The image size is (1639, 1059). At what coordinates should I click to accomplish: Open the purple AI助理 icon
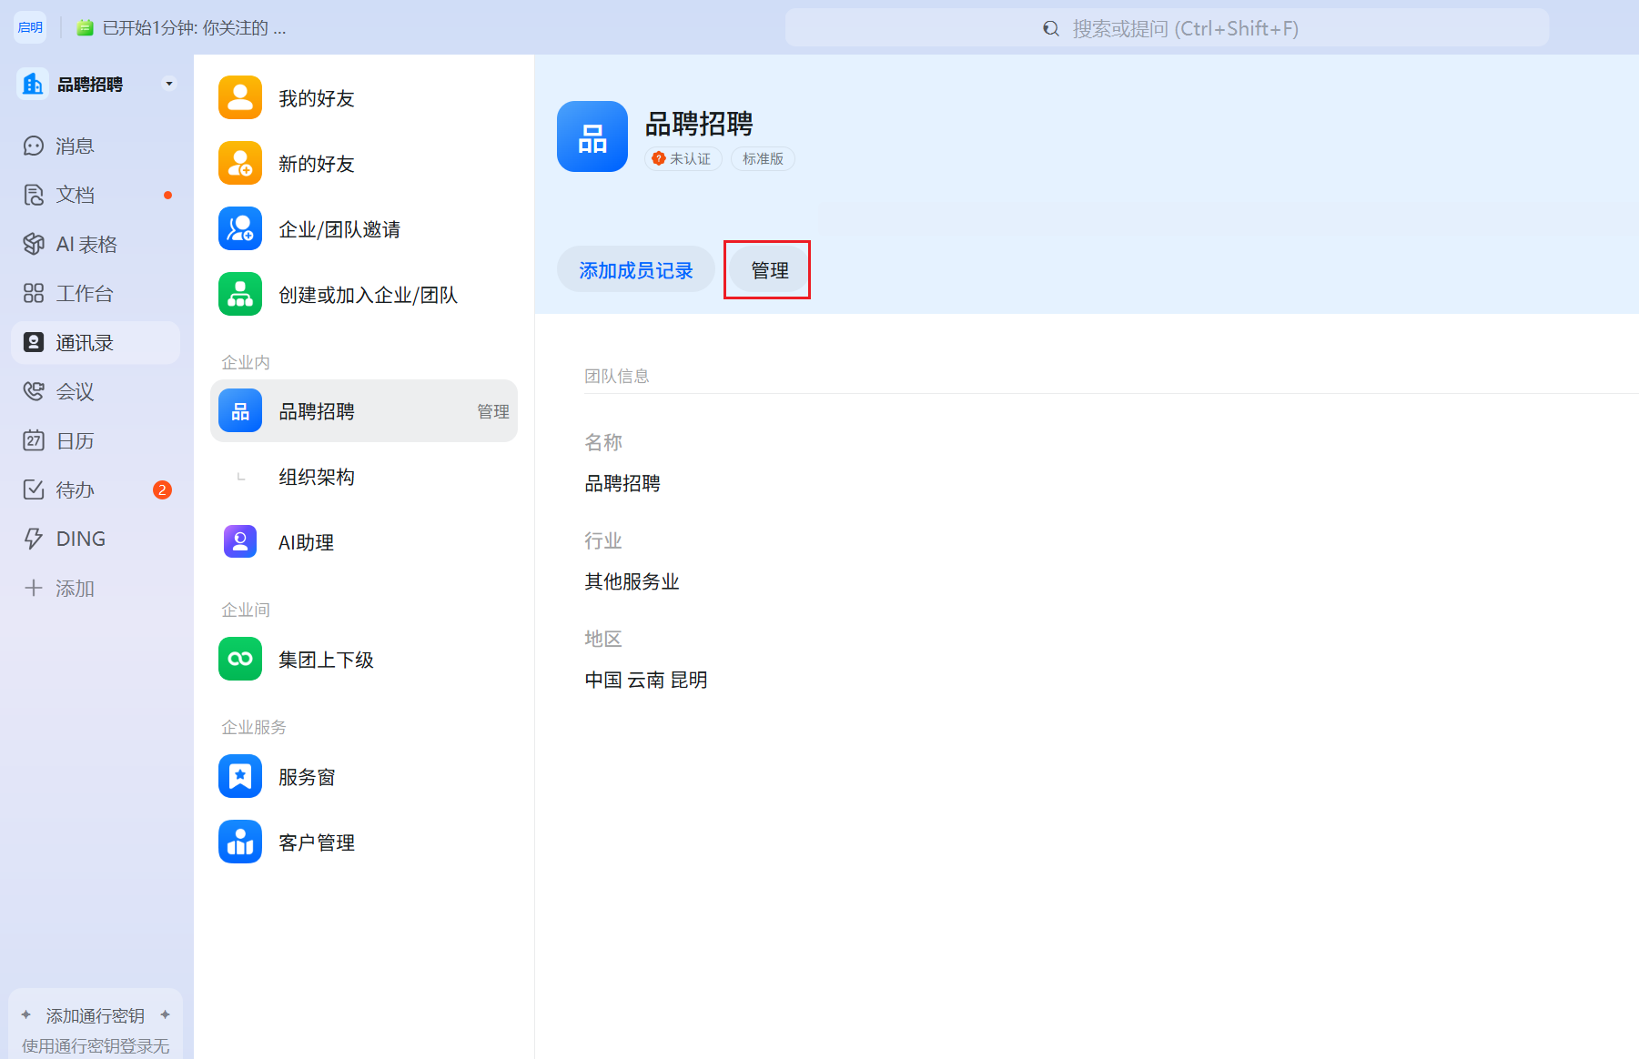pyautogui.click(x=240, y=542)
